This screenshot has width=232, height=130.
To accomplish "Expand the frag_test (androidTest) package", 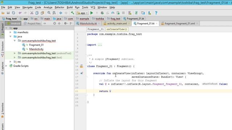I will coord(14,53).
